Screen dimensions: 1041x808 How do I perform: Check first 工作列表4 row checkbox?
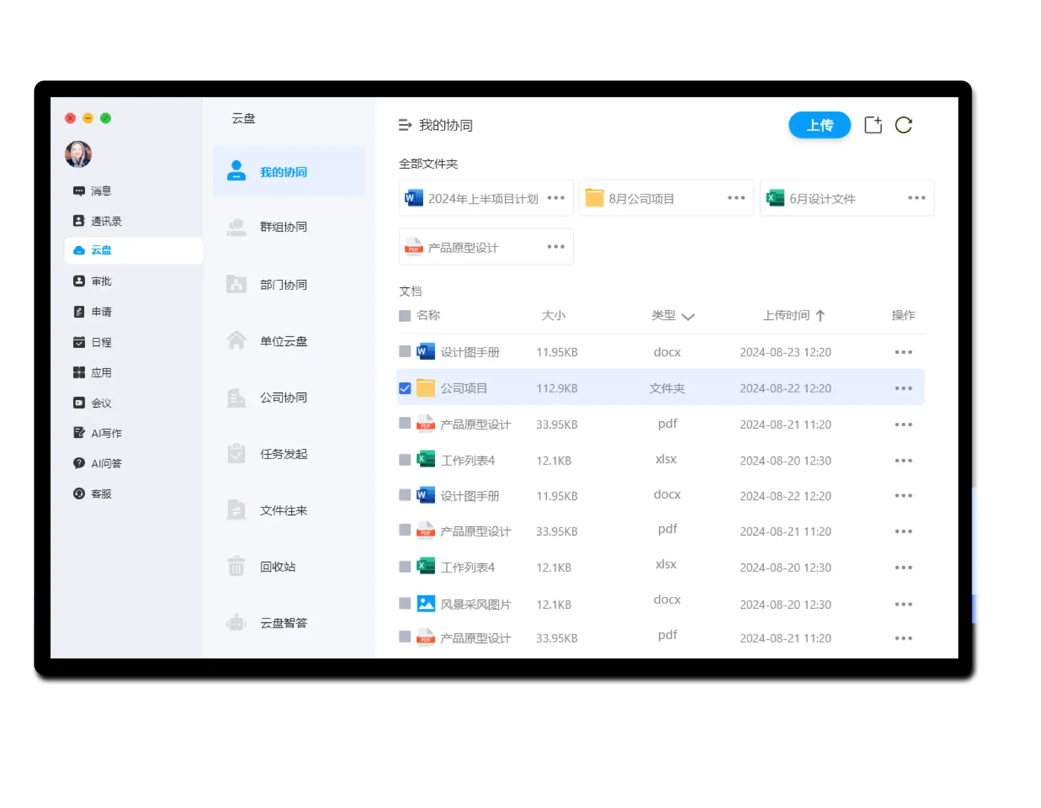tap(405, 460)
